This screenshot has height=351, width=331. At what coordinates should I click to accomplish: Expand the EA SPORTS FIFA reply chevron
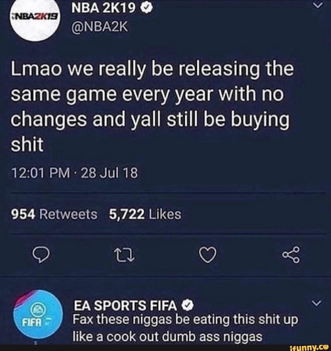(x=317, y=303)
